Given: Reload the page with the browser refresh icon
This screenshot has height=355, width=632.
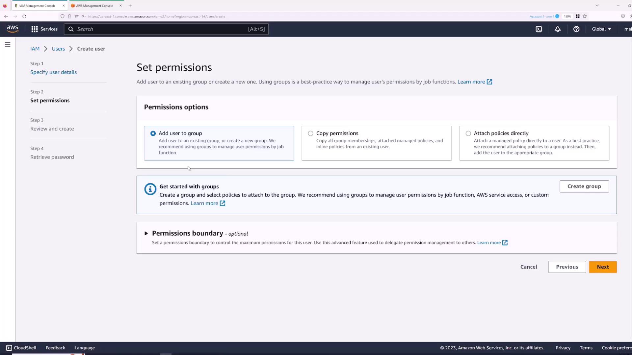Looking at the screenshot, I should (x=24, y=16).
